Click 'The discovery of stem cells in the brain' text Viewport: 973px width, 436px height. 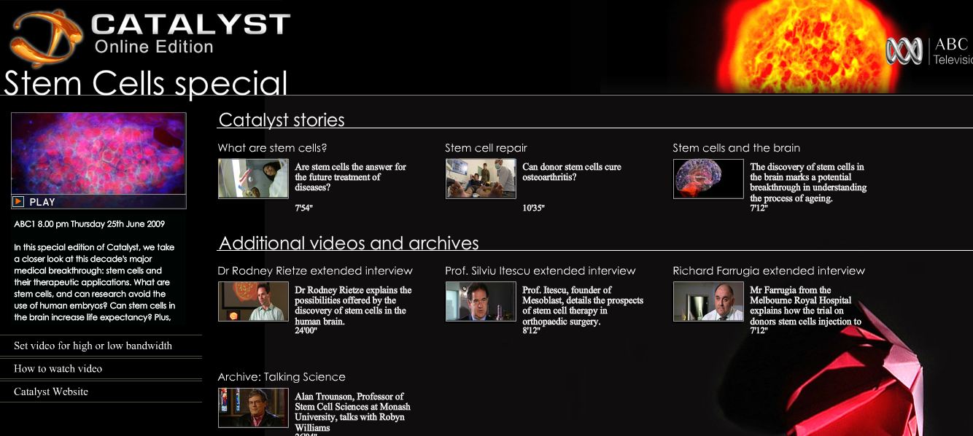808,182
